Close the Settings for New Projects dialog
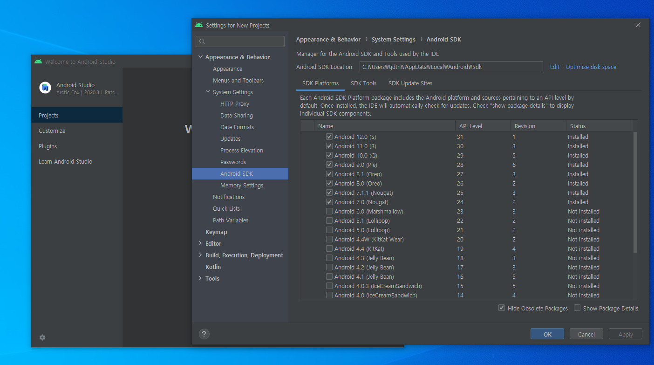Viewport: 654px width, 365px height. [x=638, y=25]
